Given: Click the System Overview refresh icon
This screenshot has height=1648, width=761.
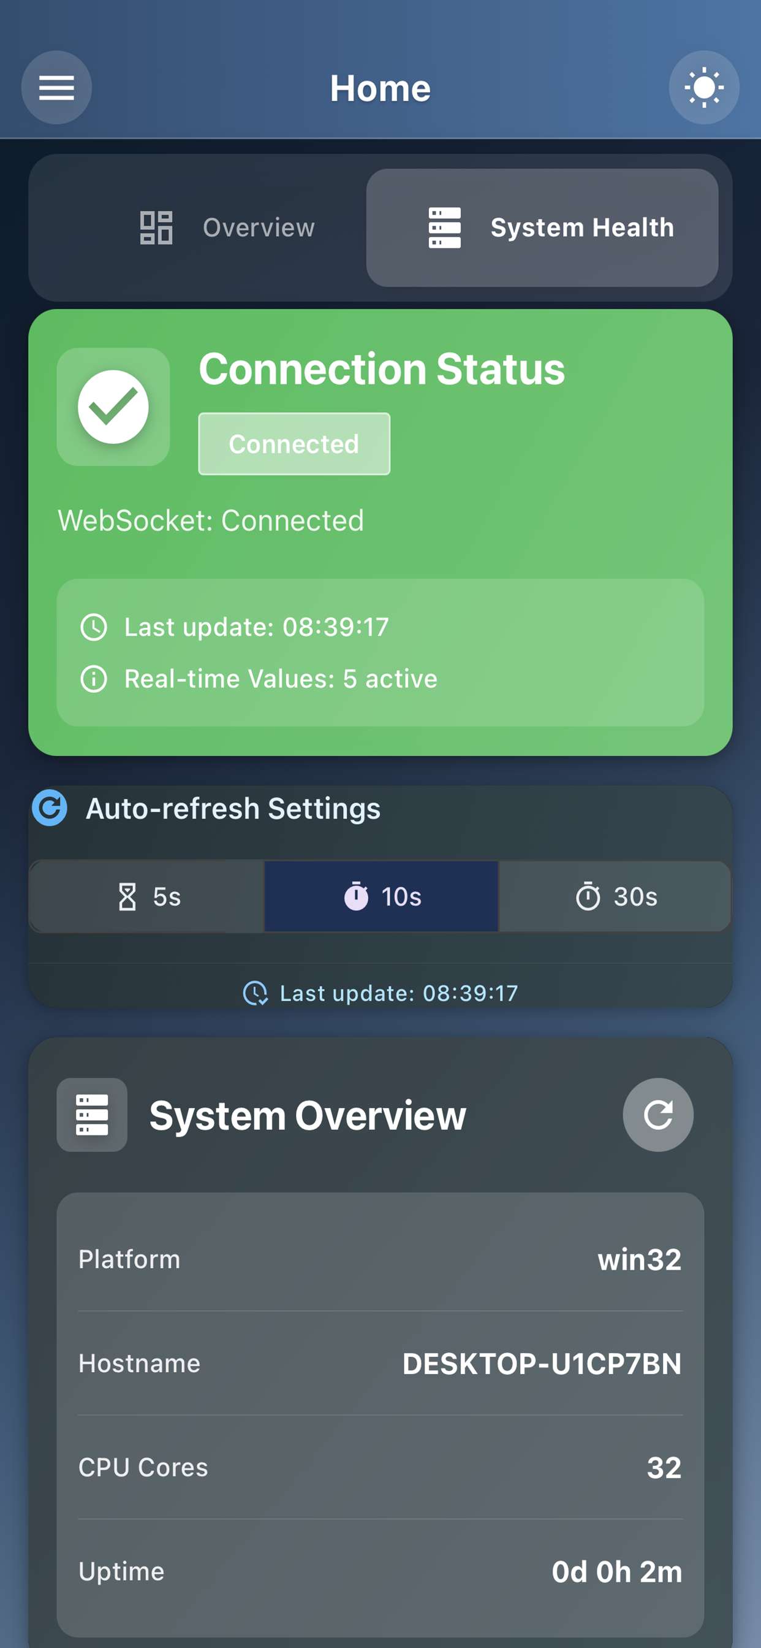Looking at the screenshot, I should click(x=658, y=1115).
